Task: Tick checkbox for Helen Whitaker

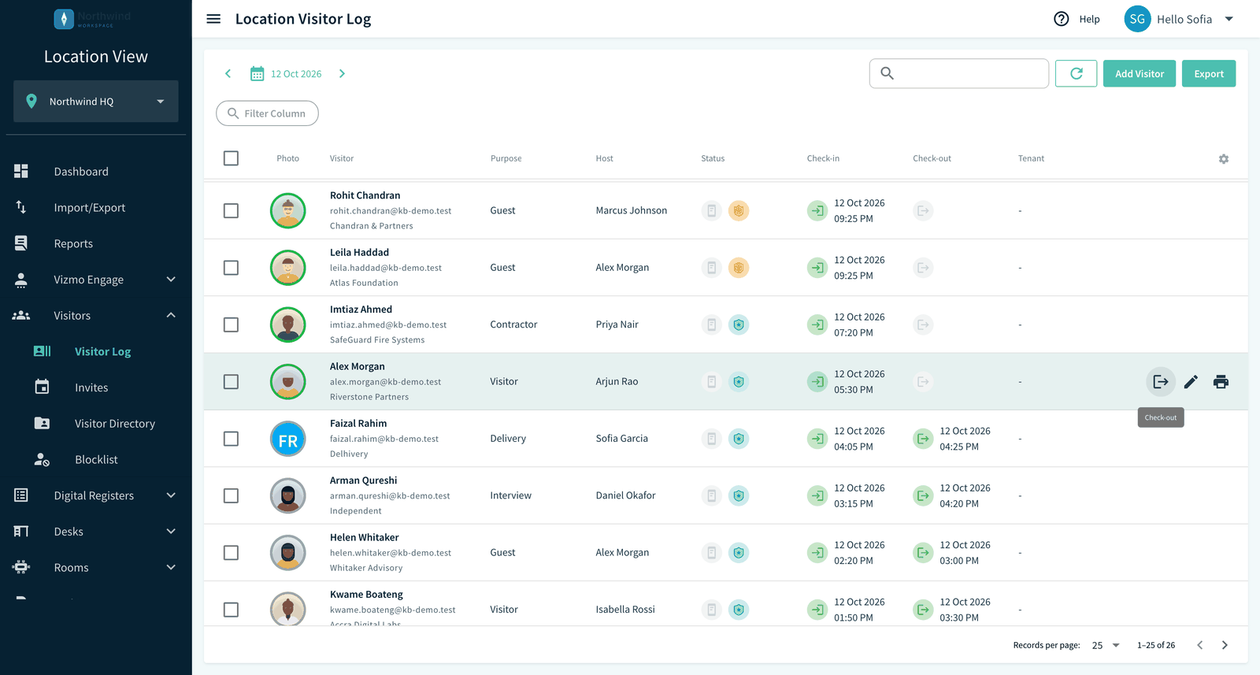Action: [x=231, y=553]
